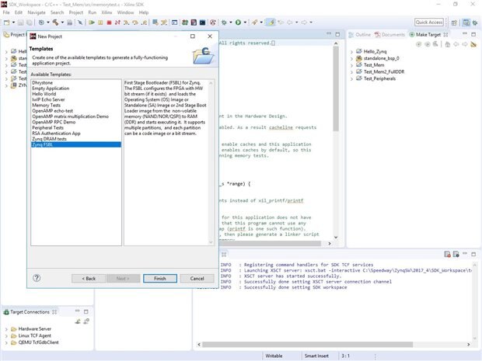This screenshot has width=482, height=361.
Task: Click the green Run icon in toolbar
Action: click(x=237, y=23)
